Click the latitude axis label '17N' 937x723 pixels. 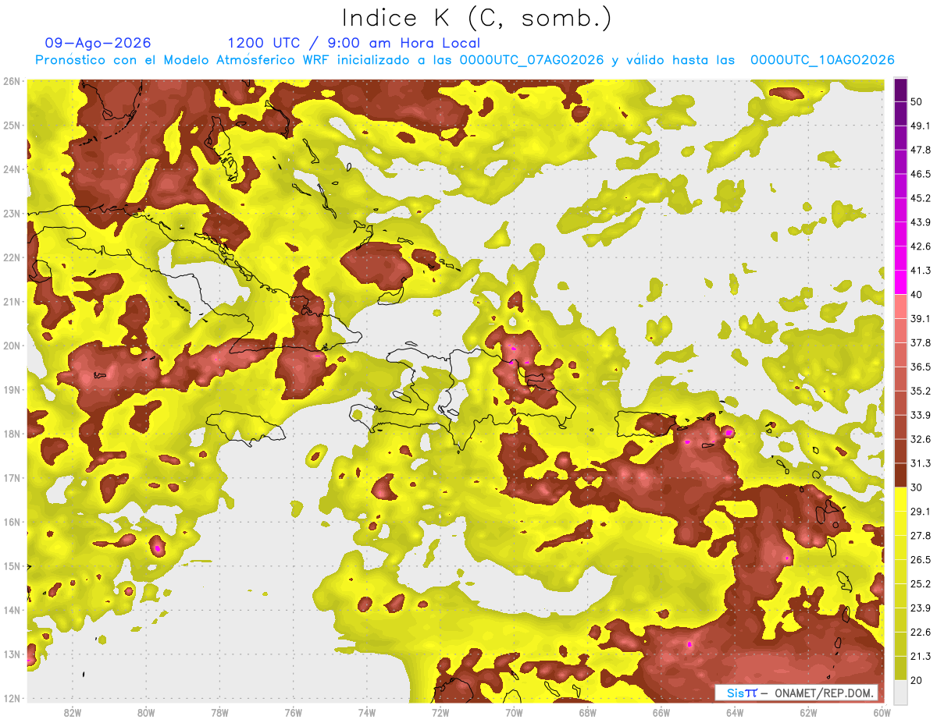click(12, 477)
